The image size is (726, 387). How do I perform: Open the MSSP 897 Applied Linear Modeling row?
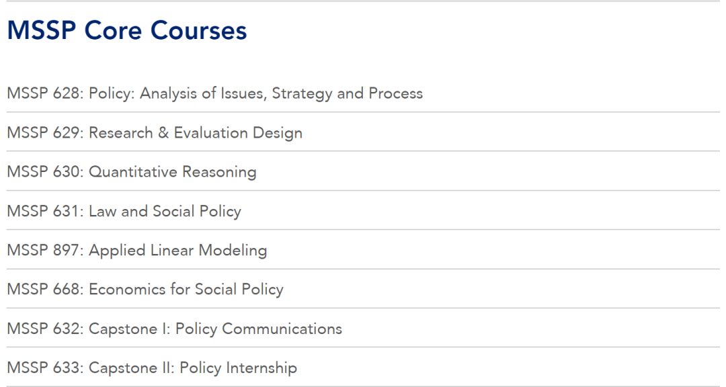pos(137,251)
